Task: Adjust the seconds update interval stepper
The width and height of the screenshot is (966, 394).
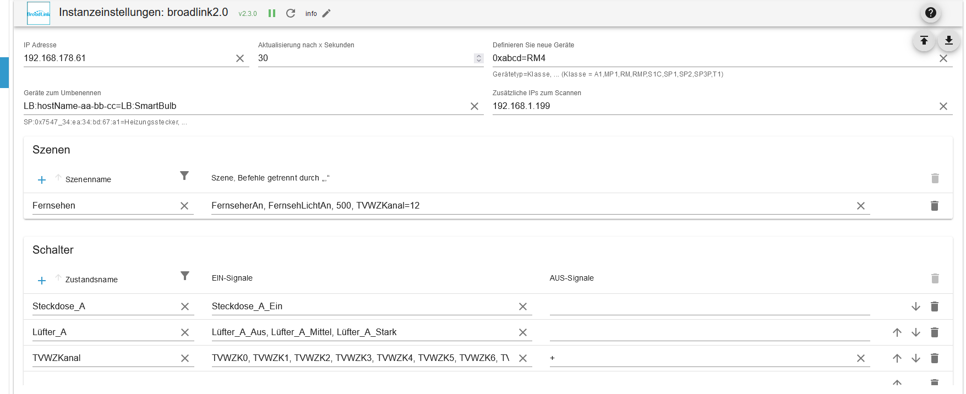Action: 478,58
